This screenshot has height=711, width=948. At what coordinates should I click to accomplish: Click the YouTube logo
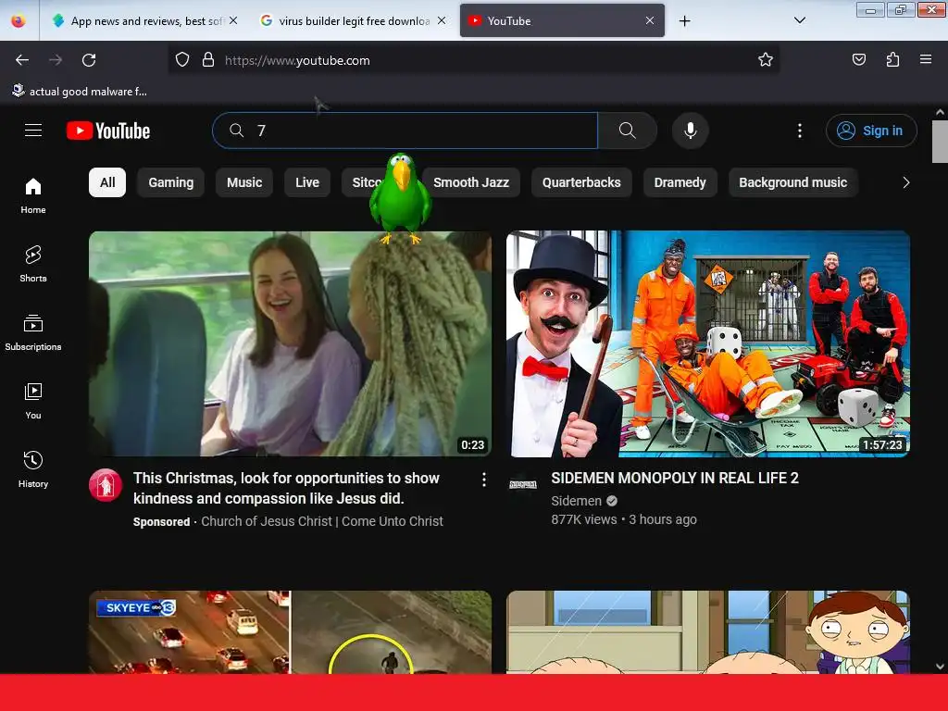pyautogui.click(x=108, y=131)
